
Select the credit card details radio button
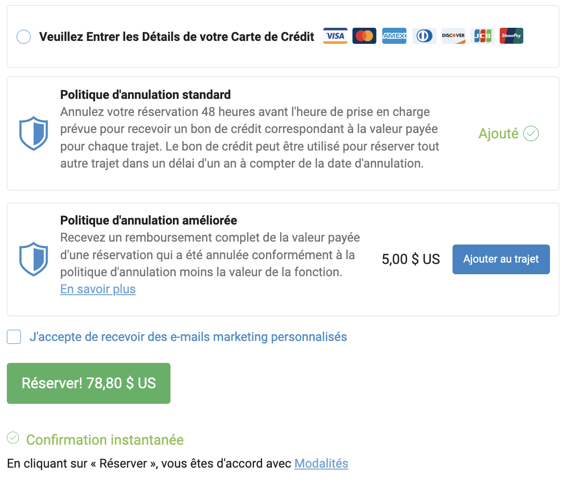pyautogui.click(x=23, y=37)
